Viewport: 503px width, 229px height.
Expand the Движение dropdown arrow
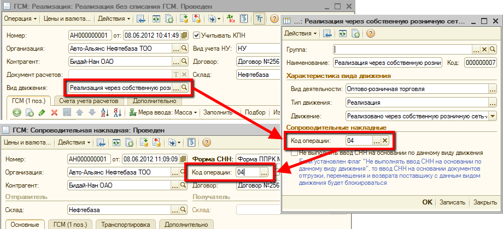[x=492, y=116]
